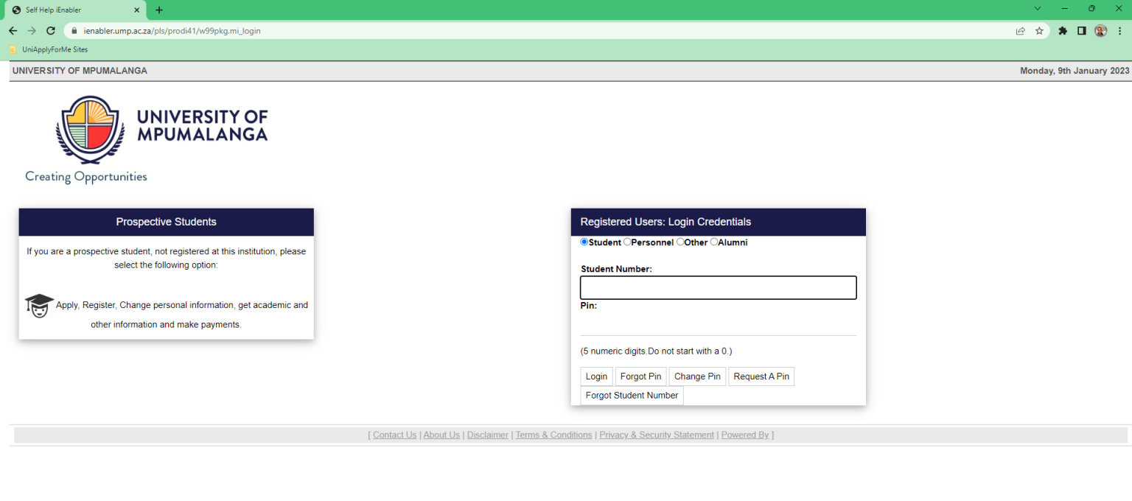The height and width of the screenshot is (501, 1132).
Task: Open a new browser tab
Action: coord(159,10)
